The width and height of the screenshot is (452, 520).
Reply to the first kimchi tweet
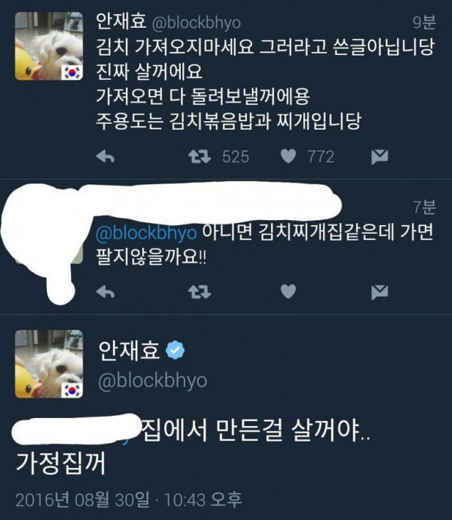pos(105,156)
